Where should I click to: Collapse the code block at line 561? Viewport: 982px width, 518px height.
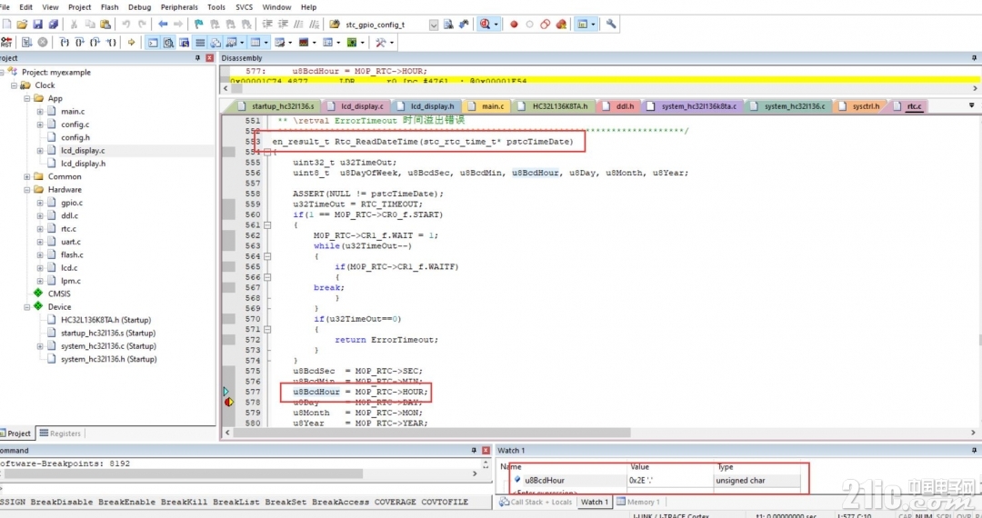pos(267,225)
